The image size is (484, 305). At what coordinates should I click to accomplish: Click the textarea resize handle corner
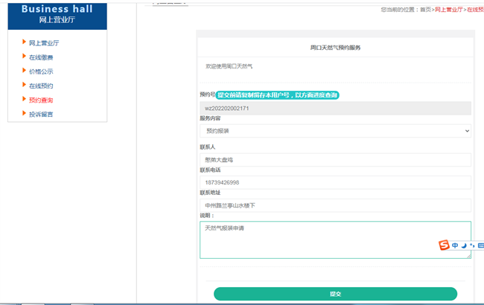(x=468, y=256)
